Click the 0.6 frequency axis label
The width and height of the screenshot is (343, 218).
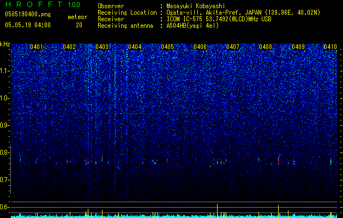5,207
